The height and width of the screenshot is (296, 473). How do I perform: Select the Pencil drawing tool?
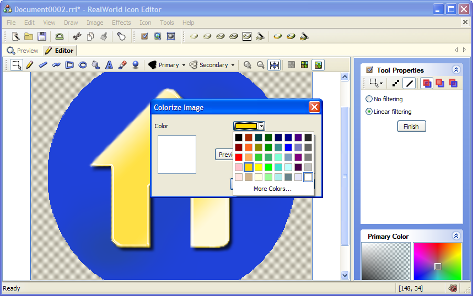point(30,65)
